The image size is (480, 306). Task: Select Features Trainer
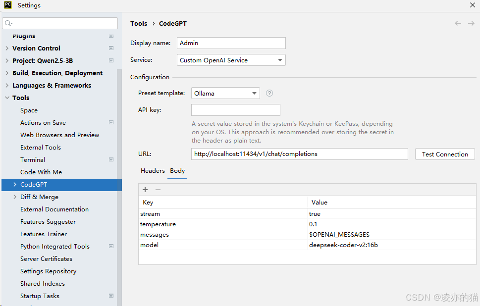(x=44, y=234)
